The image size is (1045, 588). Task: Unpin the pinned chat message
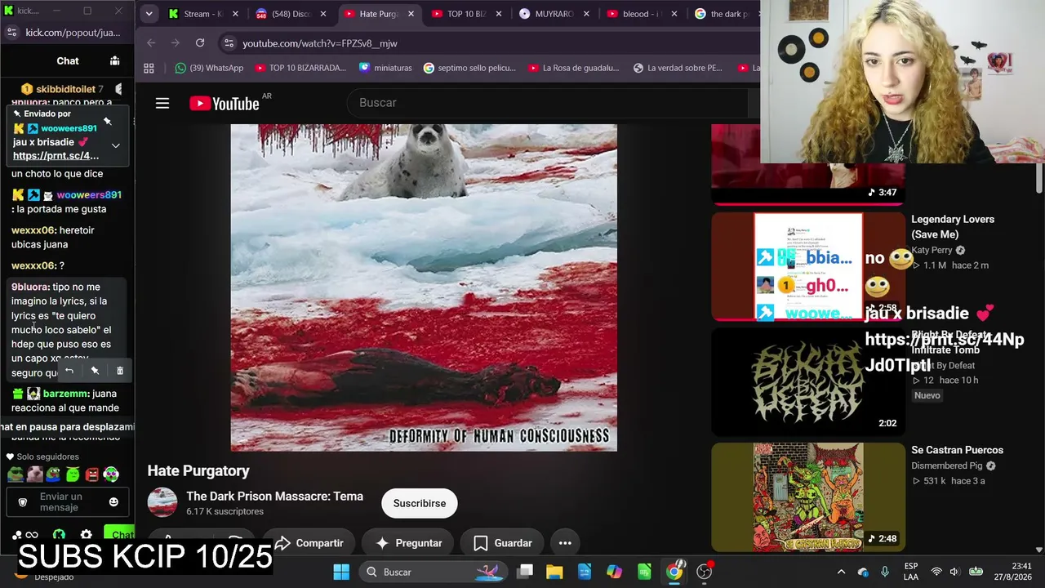(x=107, y=122)
